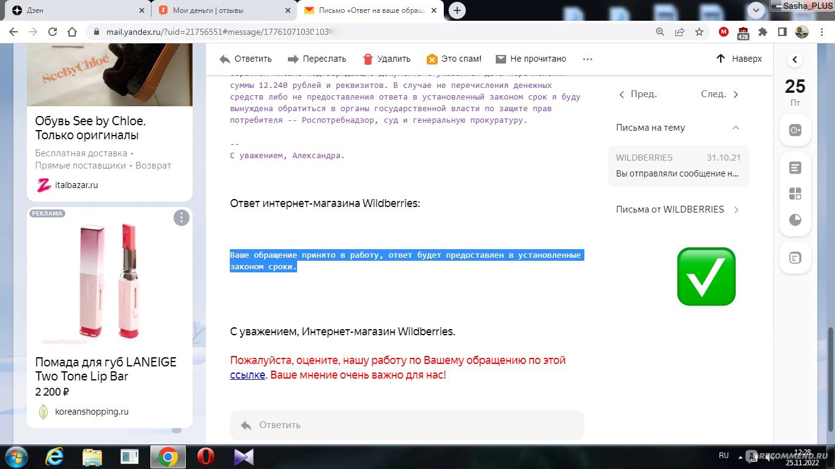Open the Chrome three-dot menu
This screenshot has height=469, width=835.
coord(822,32)
